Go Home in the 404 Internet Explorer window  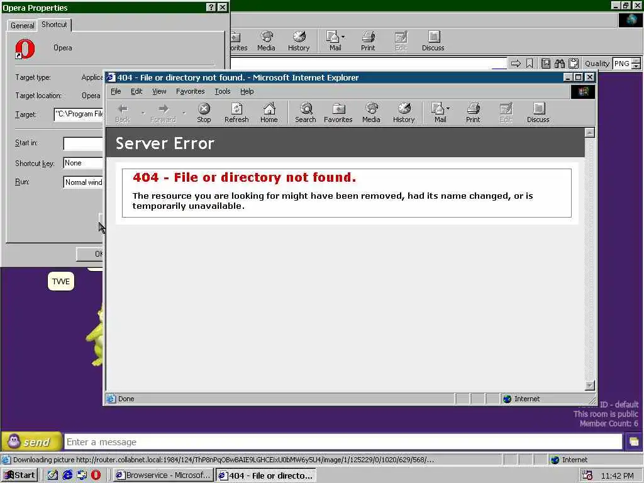(x=269, y=113)
